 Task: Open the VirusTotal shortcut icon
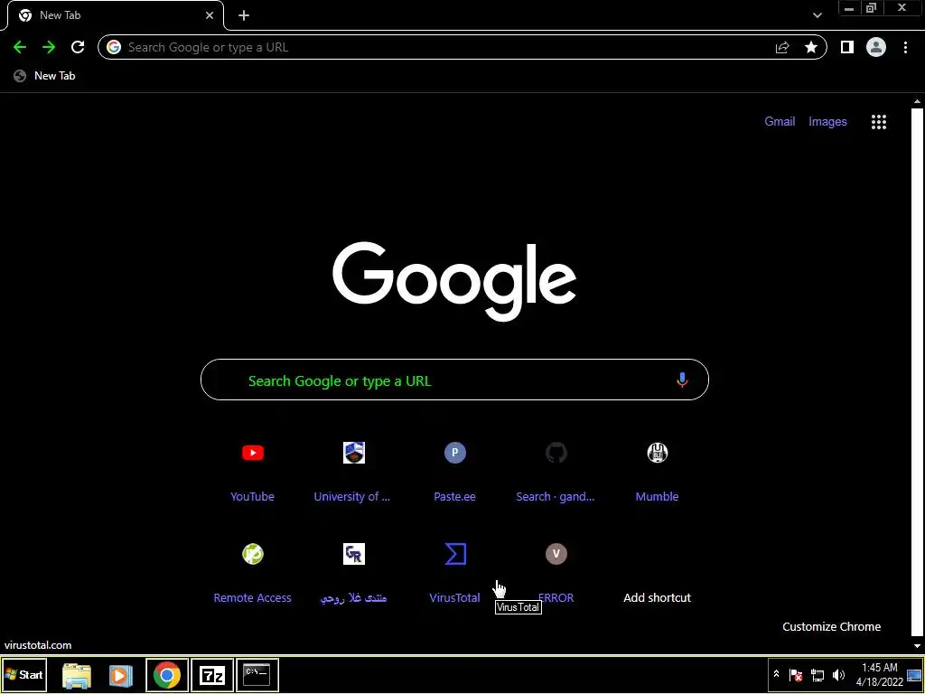click(455, 554)
